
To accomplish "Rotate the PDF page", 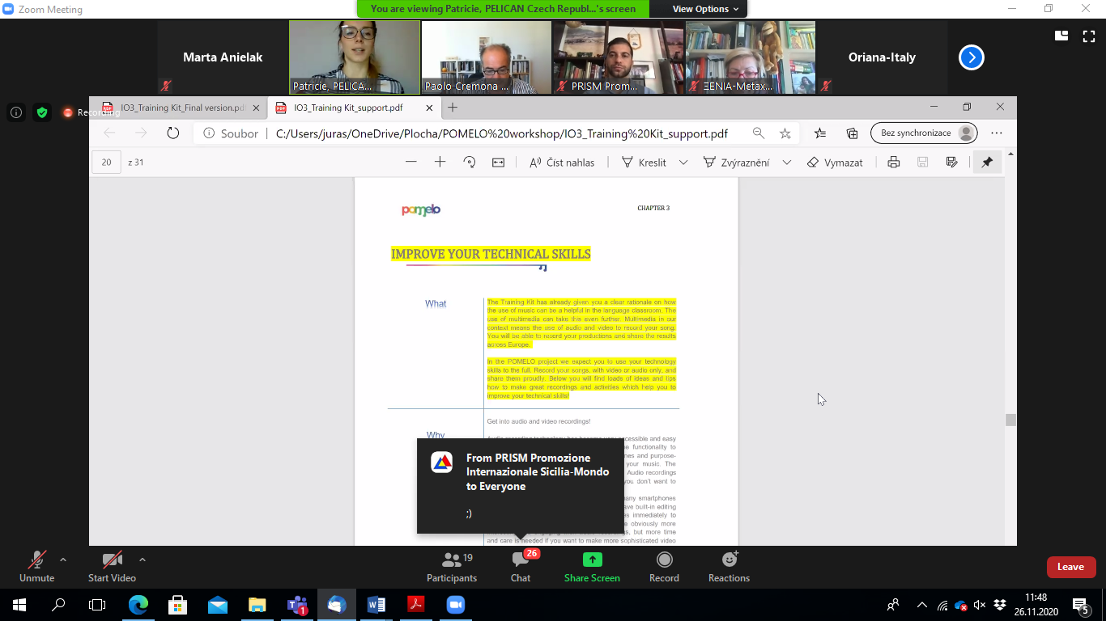I will [469, 163].
